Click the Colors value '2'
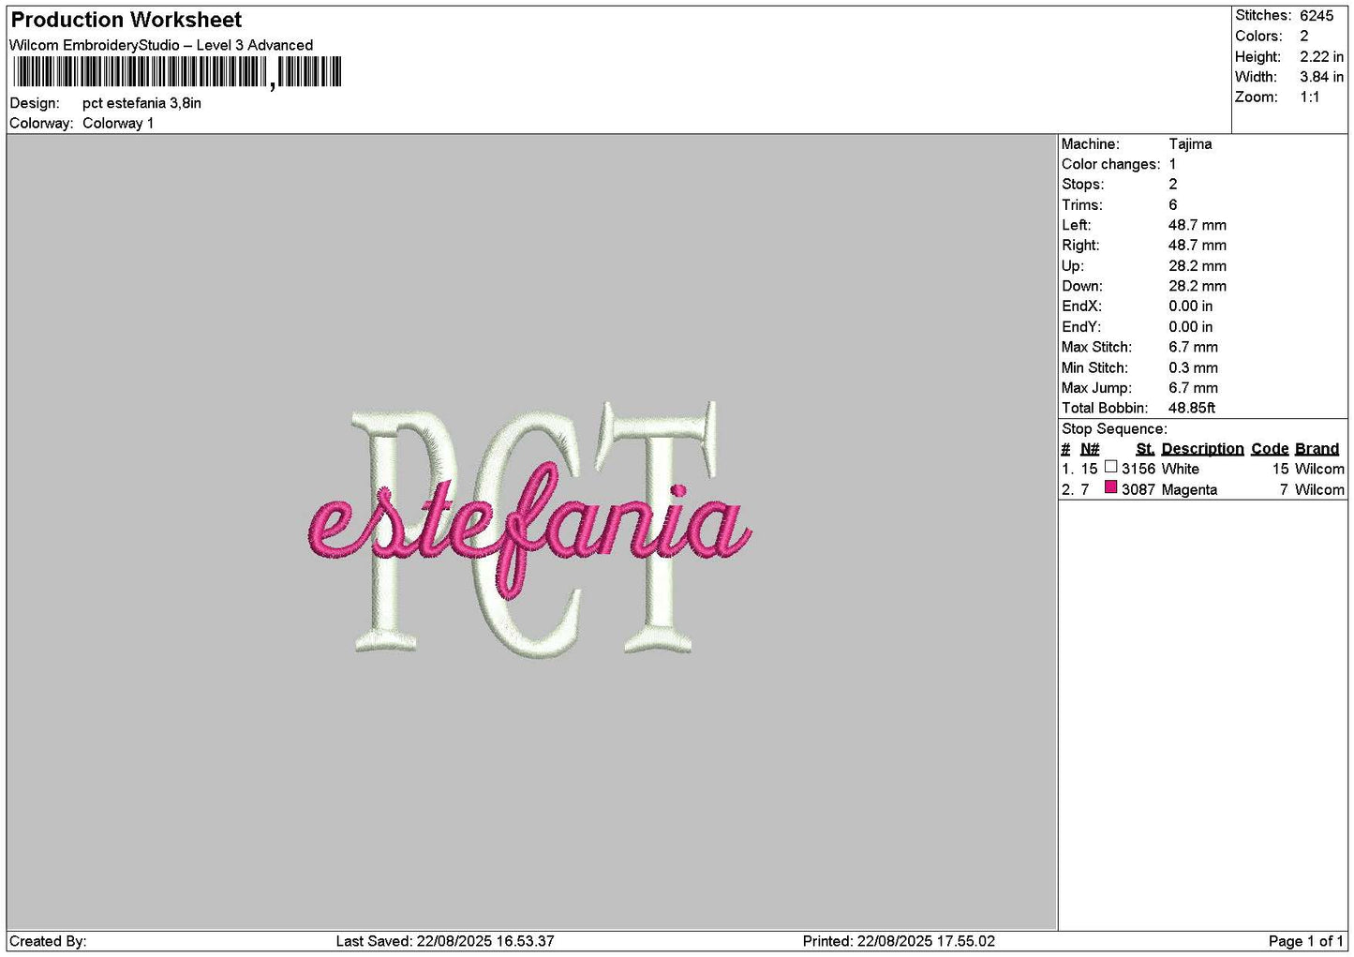 [x=1304, y=36]
